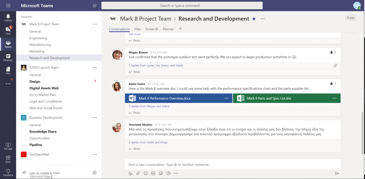The height and width of the screenshot is (179, 365).
Task: Switch to the Conversations tab
Action: tap(119, 29)
